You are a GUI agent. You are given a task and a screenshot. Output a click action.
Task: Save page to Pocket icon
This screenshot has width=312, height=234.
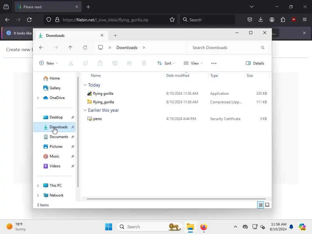point(250,19)
